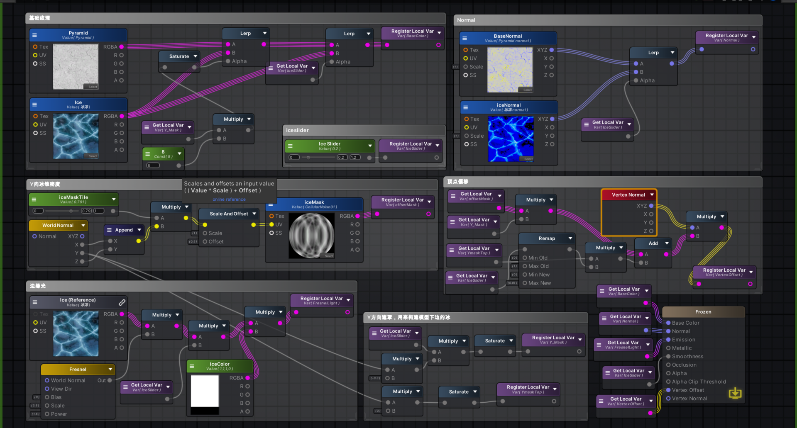Expand the iceMaskTile node dropdown arrow
The height and width of the screenshot is (428, 797).
click(x=114, y=199)
